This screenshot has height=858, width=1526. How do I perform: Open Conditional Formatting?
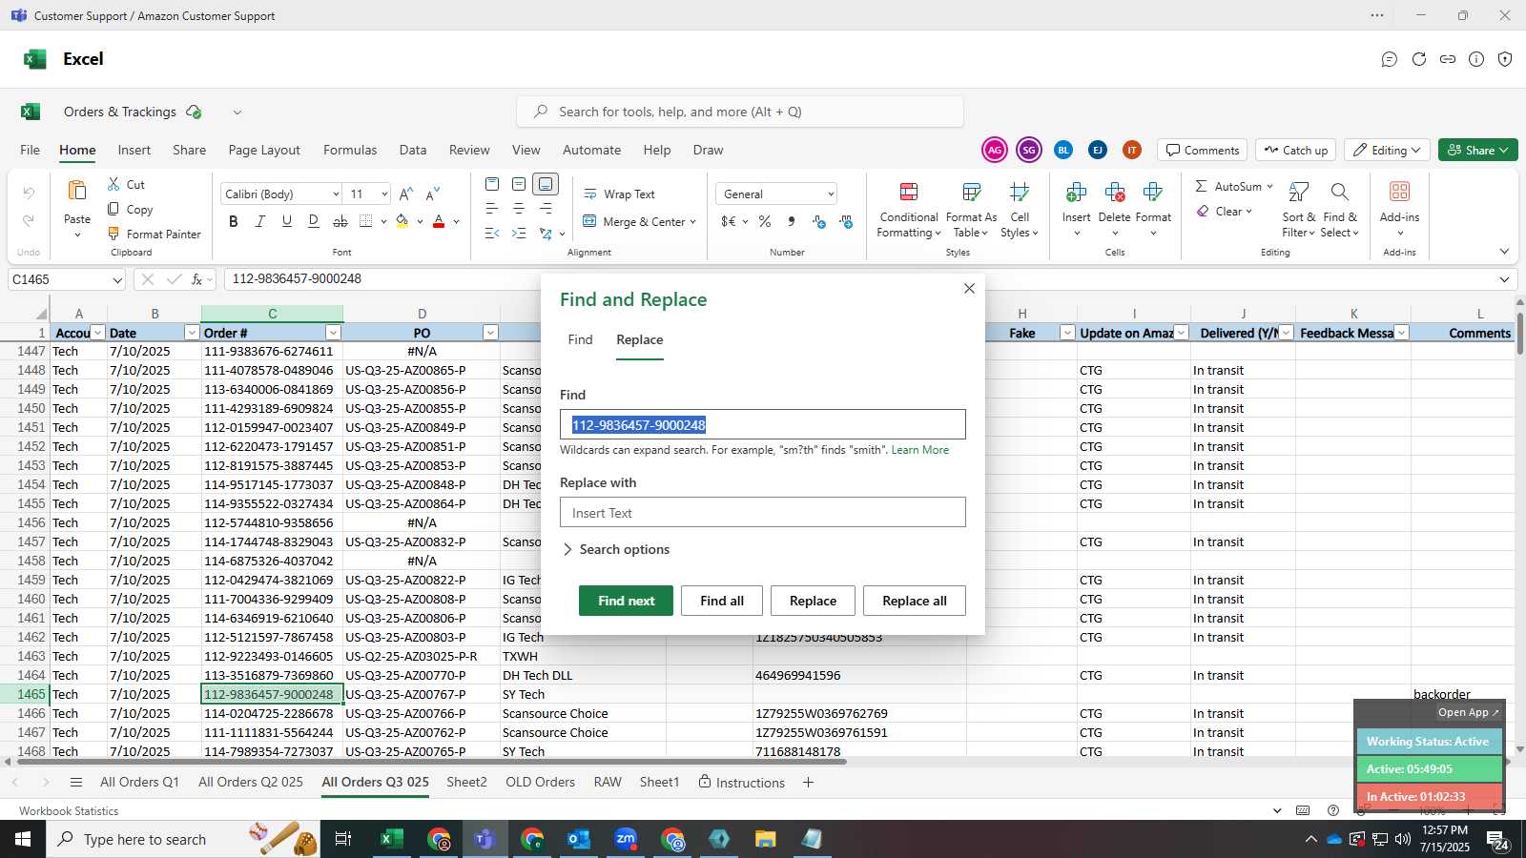[909, 210]
